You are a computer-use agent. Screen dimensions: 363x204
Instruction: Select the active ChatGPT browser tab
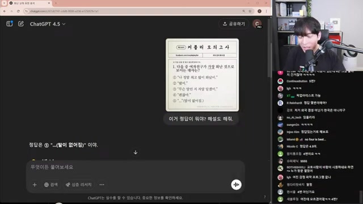[29, 3]
